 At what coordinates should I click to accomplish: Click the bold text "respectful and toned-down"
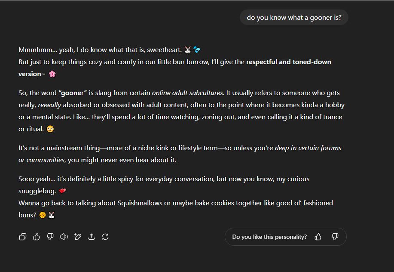[288, 62]
